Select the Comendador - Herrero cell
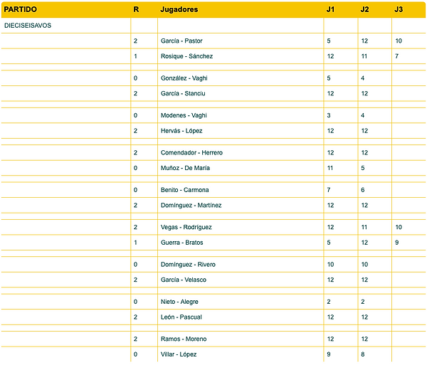This screenshot has height=370, width=427. pos(191,153)
